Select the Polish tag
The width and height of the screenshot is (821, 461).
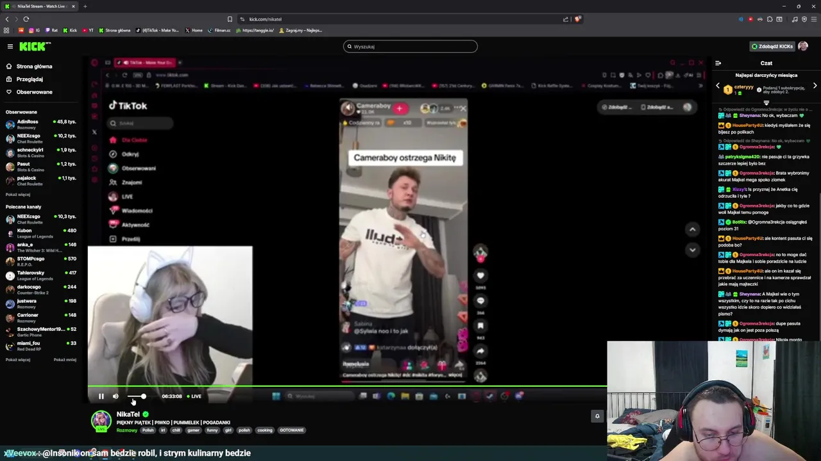click(148, 430)
